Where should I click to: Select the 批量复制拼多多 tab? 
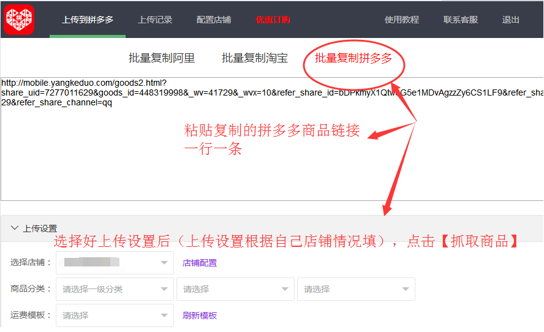coord(353,58)
